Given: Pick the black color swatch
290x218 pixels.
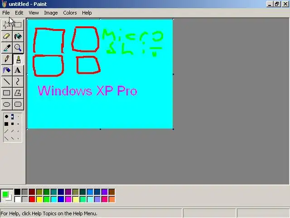Looking at the screenshot, I should pyautogui.click(x=17, y=192).
